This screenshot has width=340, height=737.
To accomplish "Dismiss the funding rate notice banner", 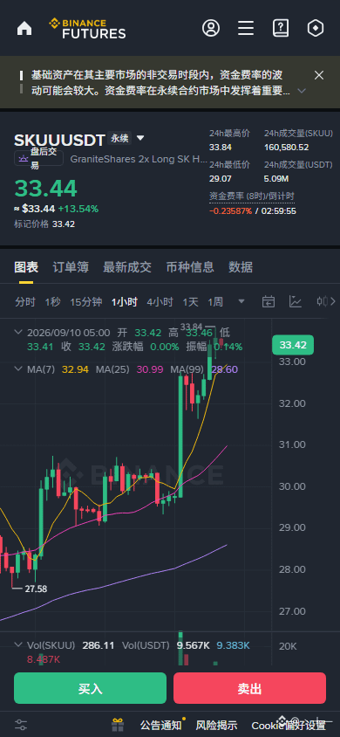I will pos(319,75).
